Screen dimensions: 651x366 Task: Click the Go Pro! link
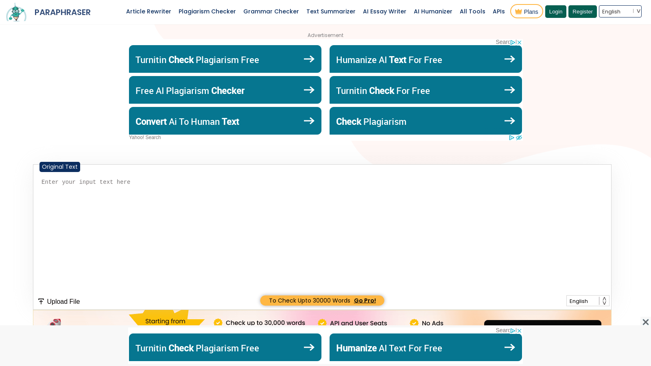pyautogui.click(x=365, y=301)
